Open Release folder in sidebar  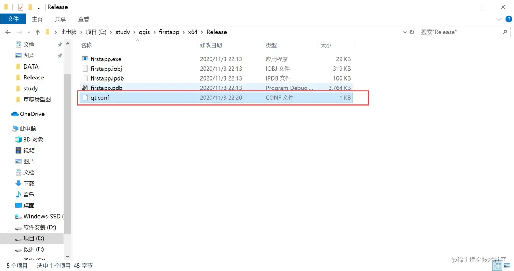click(x=34, y=77)
